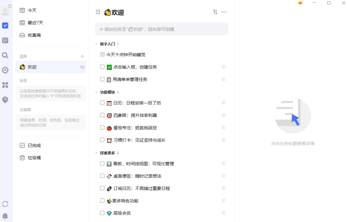
Task: Open notifications via the bell icon
Action: (x=5, y=216)
